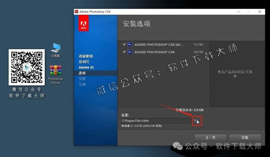Click the install path field showing C:\Program Files\Adobe
Image resolution: width=270 pixels, height=157 pixels.
[156, 121]
